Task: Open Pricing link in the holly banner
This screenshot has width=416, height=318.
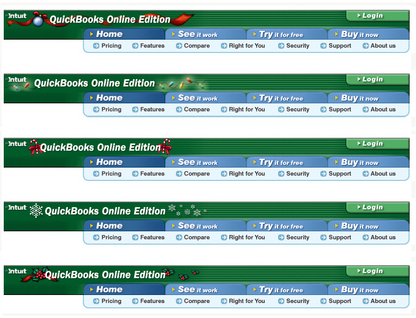Action: click(111, 301)
